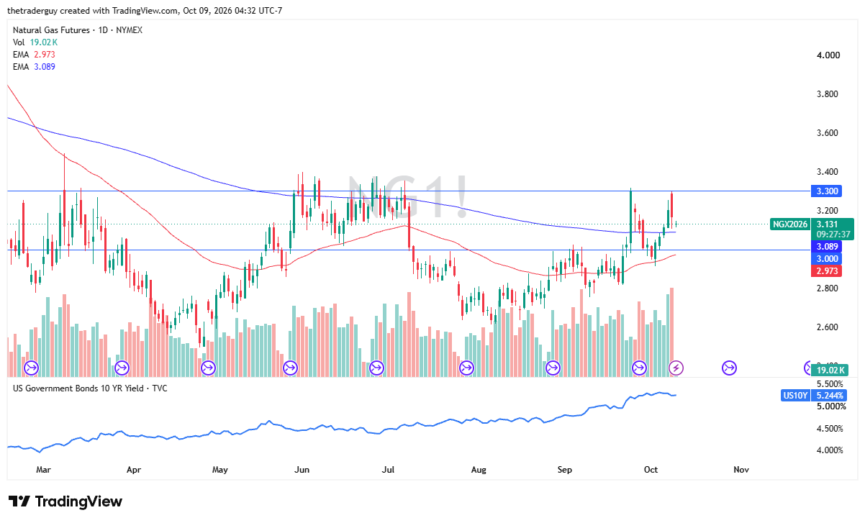
Task: Click the TradingView logo at the bottom
Action: 65,501
